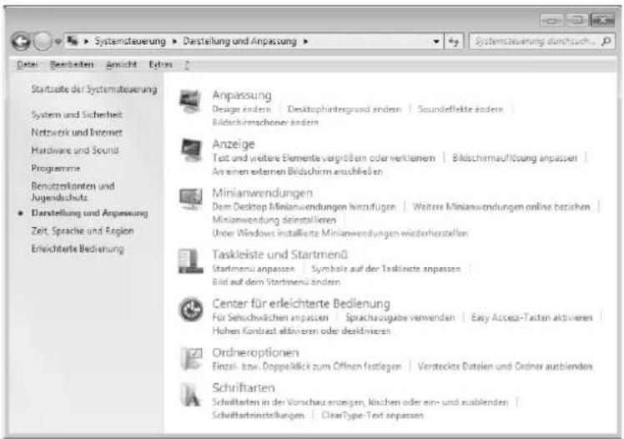Open the Datei menu
Viewport: 624px width, 439px height.
click(x=27, y=64)
